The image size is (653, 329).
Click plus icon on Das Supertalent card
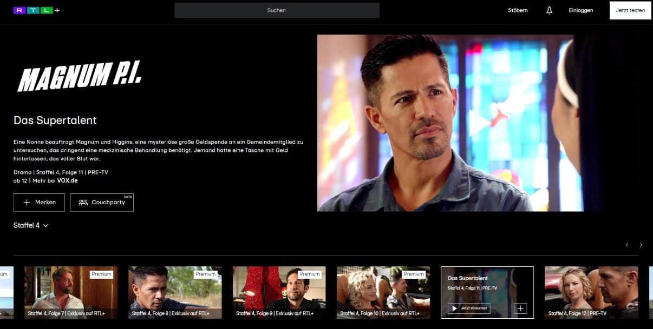point(520,308)
